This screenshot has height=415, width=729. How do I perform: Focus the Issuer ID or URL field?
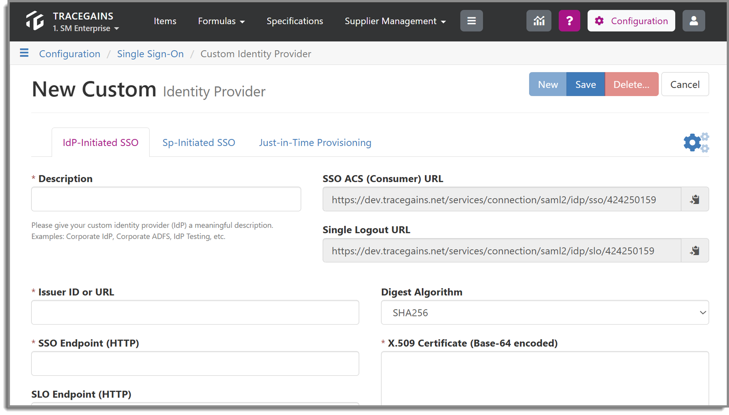pos(195,312)
